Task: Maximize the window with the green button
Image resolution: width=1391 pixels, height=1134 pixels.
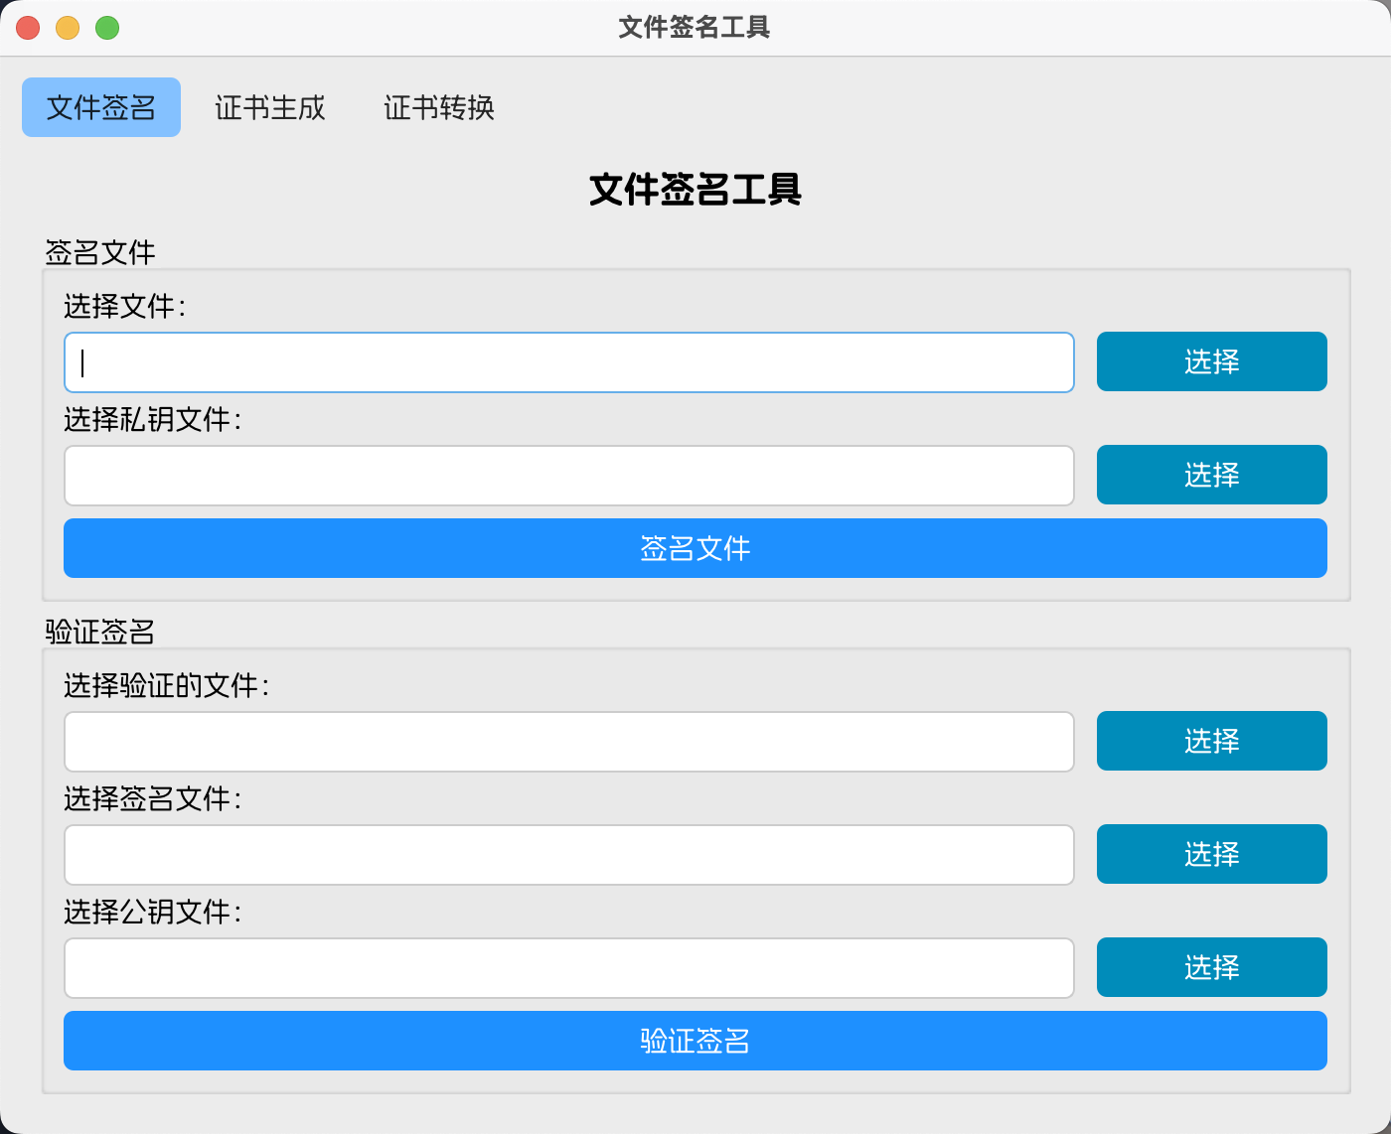Action: [107, 28]
